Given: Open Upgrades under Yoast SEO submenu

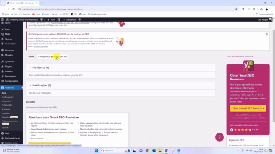Looking at the screenshot, I should tap(6, 113).
